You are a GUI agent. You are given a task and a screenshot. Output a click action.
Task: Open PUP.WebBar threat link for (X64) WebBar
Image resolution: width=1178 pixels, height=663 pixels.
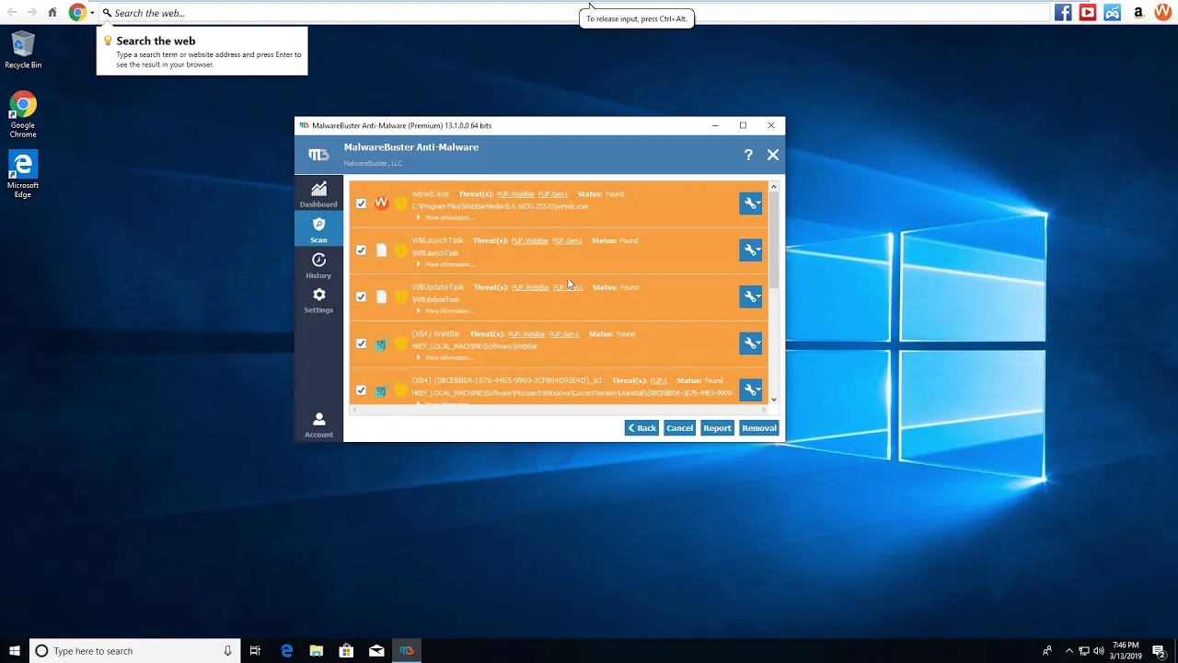tap(526, 334)
